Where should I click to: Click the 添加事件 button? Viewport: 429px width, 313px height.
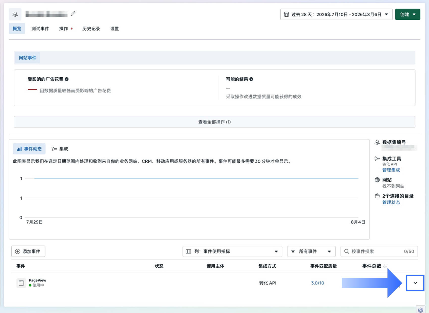(x=28, y=251)
